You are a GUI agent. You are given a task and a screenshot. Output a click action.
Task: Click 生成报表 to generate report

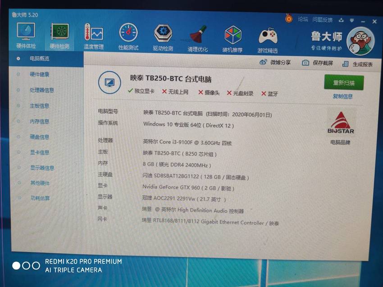(x=363, y=64)
